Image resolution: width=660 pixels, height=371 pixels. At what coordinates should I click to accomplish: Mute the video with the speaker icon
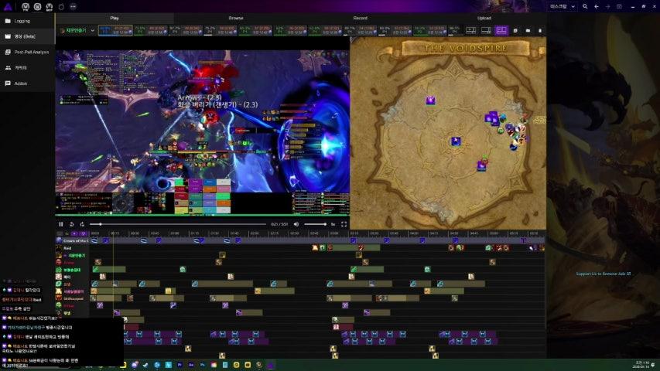[296, 224]
